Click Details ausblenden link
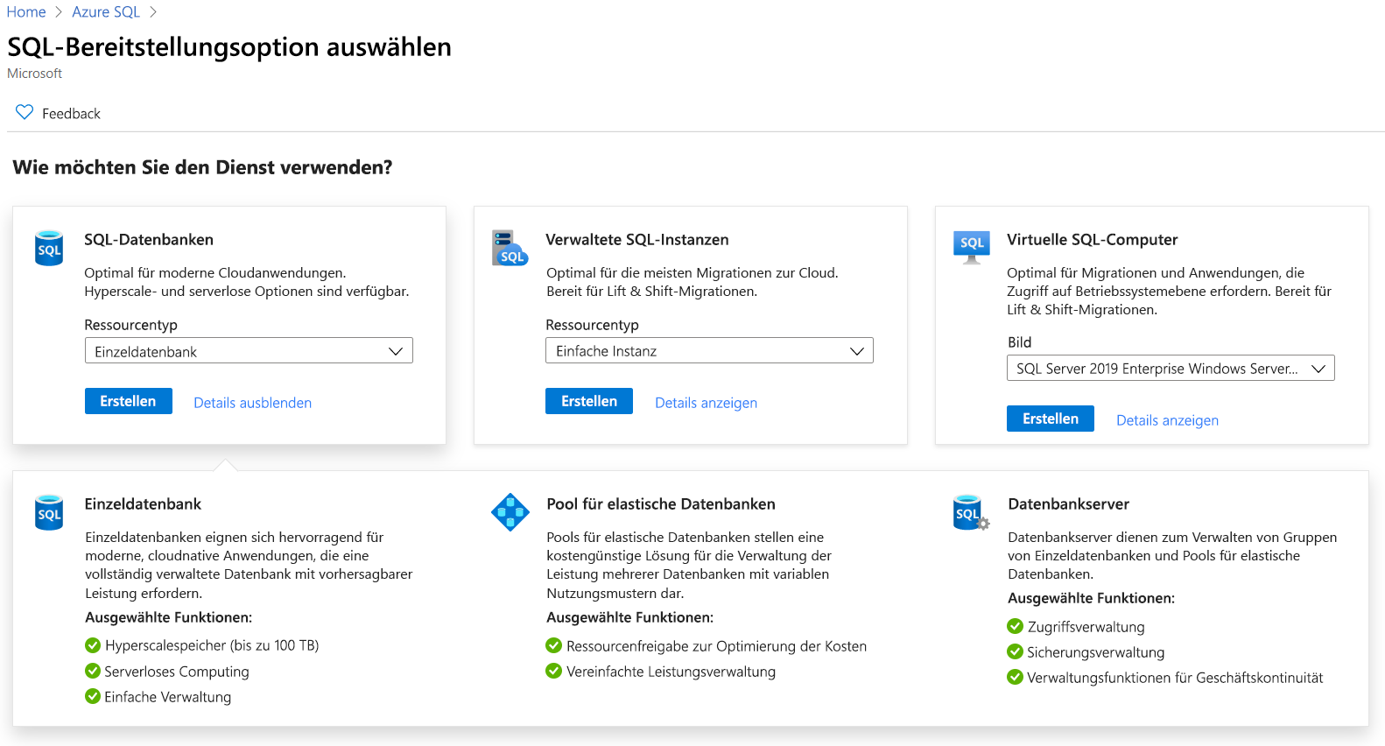The image size is (1385, 746). 253,403
